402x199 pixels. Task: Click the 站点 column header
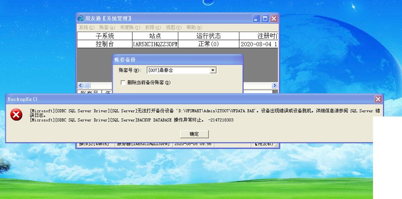(155, 36)
